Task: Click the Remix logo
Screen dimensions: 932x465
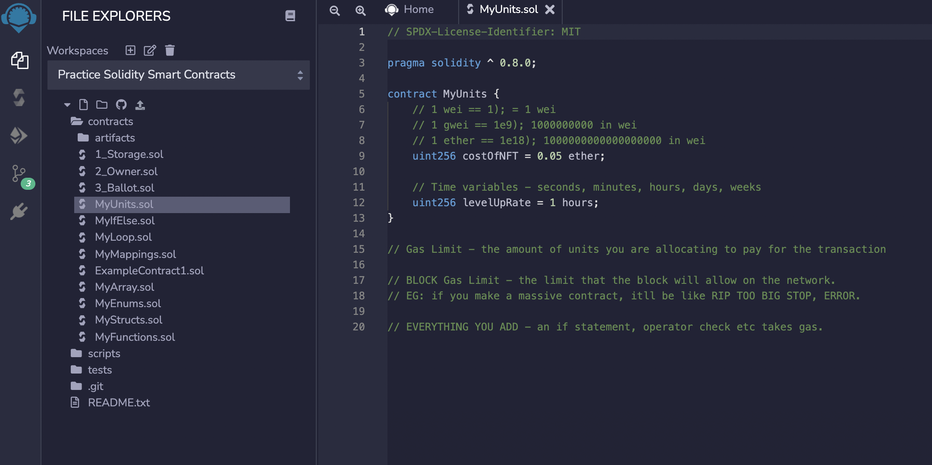Action: [19, 17]
